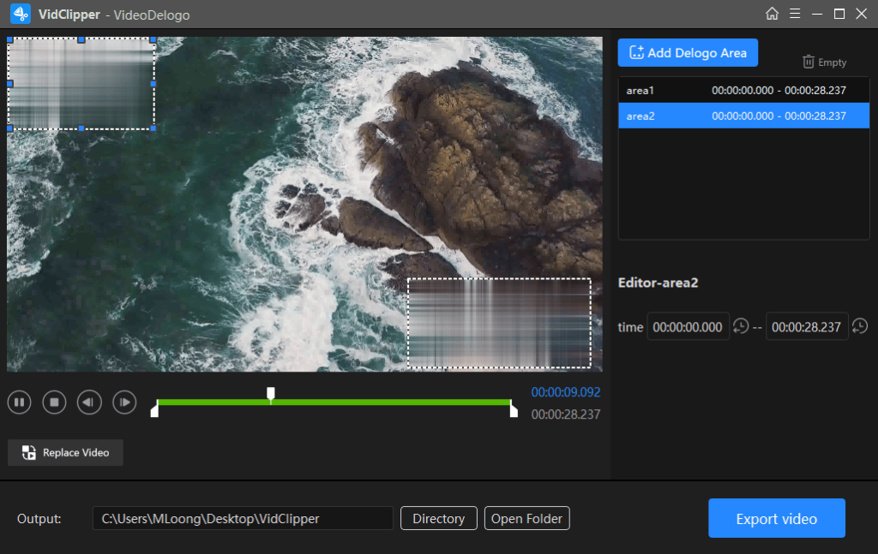Click Add Delogo Area
This screenshot has width=878, height=554.
point(688,52)
